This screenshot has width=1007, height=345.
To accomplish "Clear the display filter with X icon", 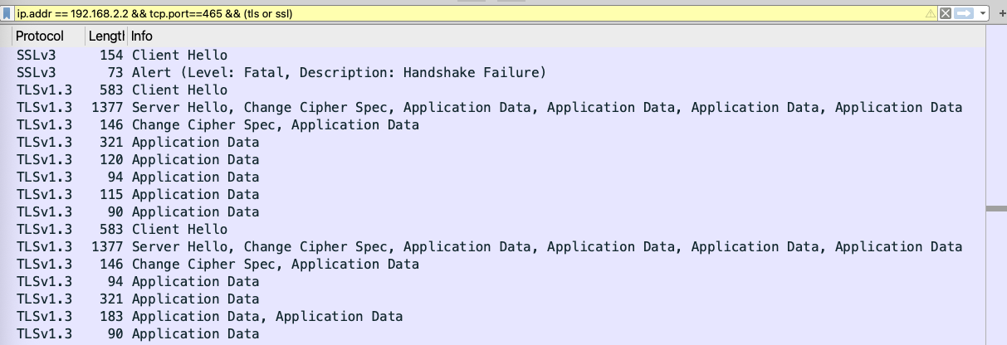I will 945,13.
